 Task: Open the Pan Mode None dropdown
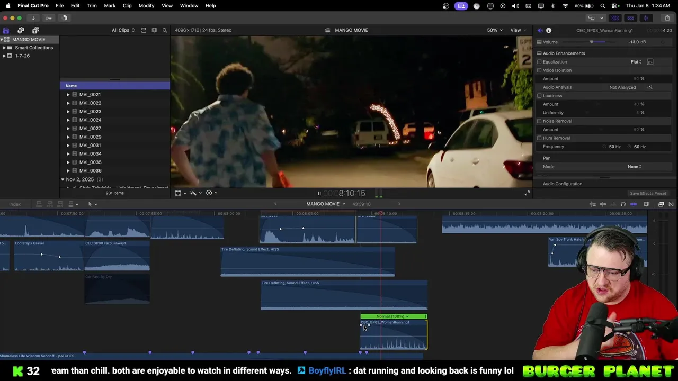[635, 167]
